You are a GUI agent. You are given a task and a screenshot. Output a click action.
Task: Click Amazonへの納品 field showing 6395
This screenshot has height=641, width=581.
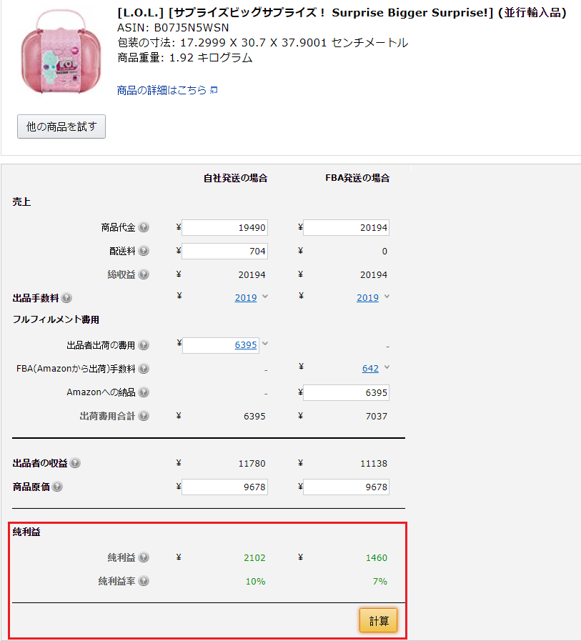click(x=347, y=392)
